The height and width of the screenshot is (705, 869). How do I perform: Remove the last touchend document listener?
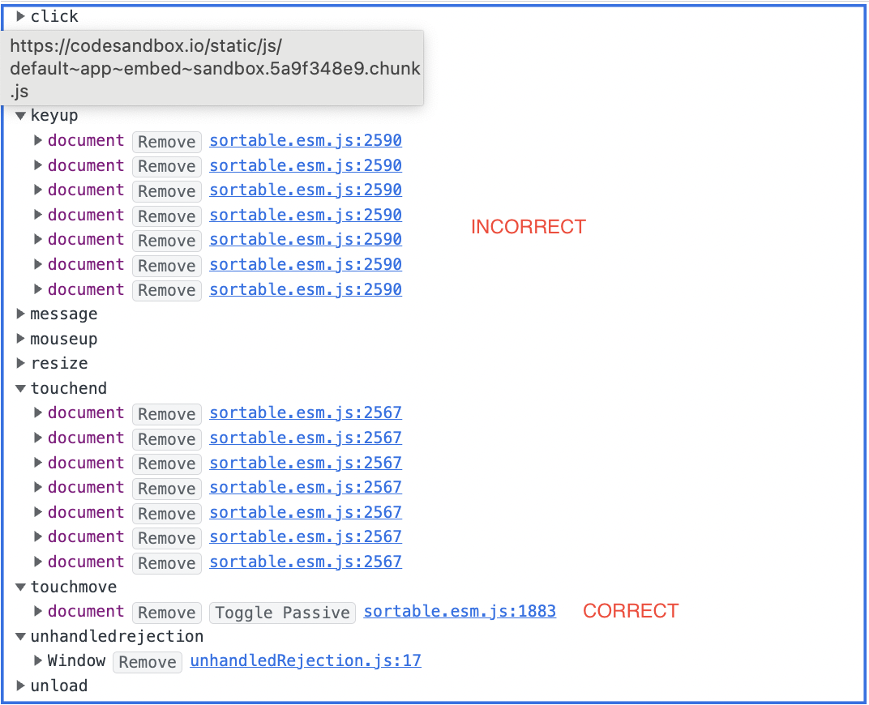pyautogui.click(x=166, y=562)
